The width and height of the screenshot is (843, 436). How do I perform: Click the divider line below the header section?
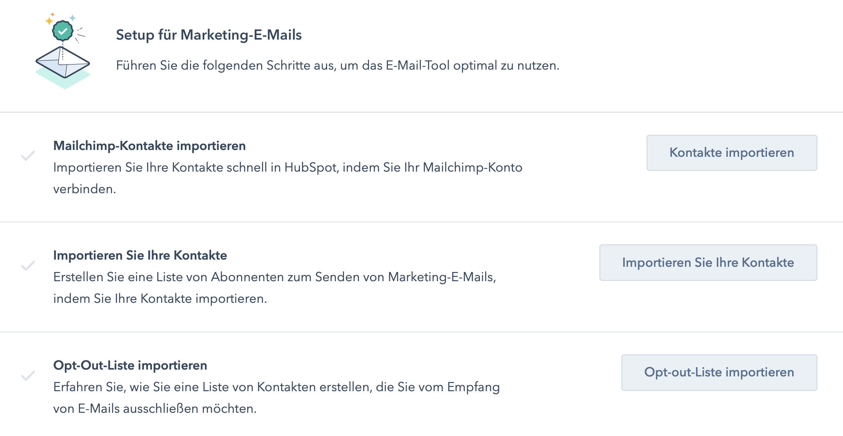pos(421,113)
